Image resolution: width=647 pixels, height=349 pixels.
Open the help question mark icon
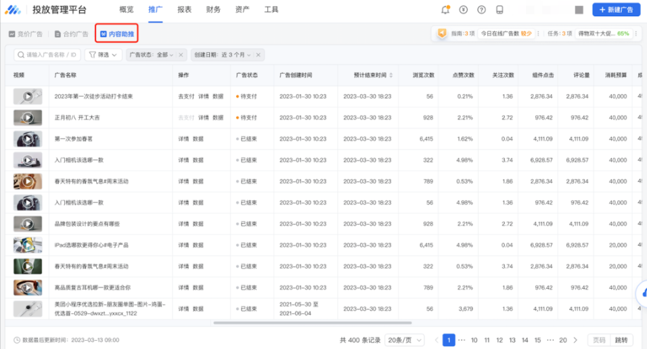(481, 9)
